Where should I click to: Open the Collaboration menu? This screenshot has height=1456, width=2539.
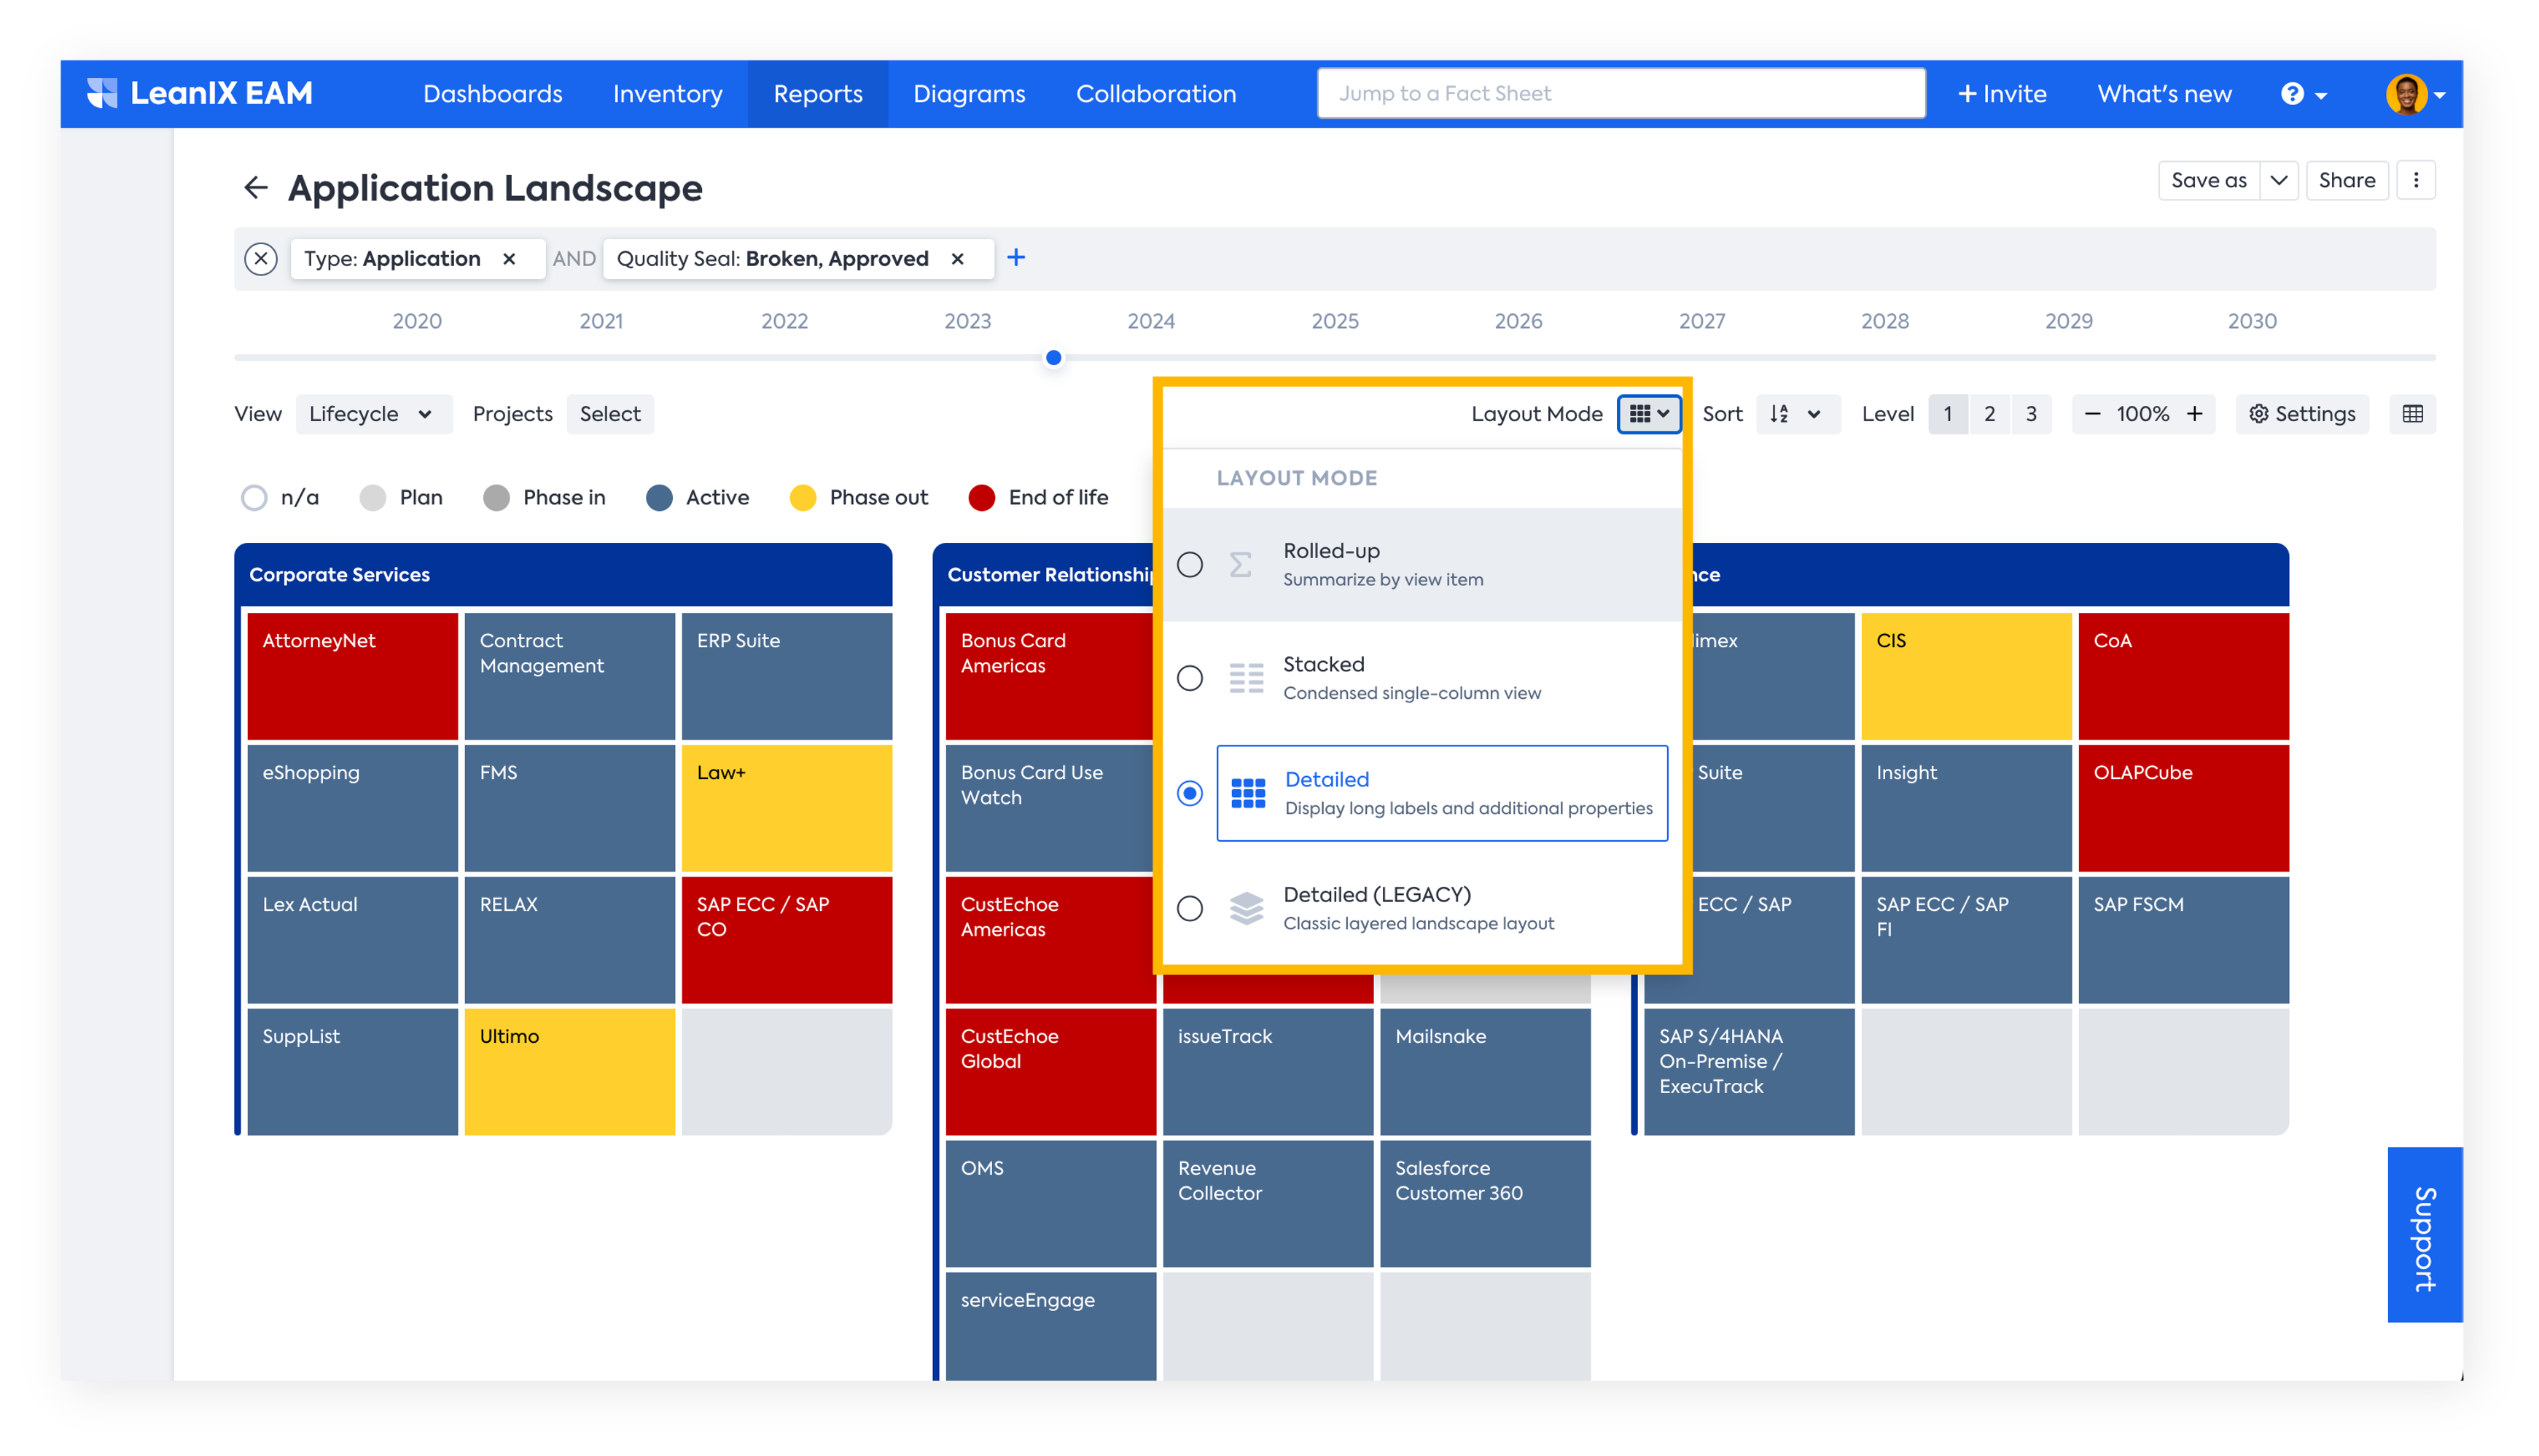1155,93
